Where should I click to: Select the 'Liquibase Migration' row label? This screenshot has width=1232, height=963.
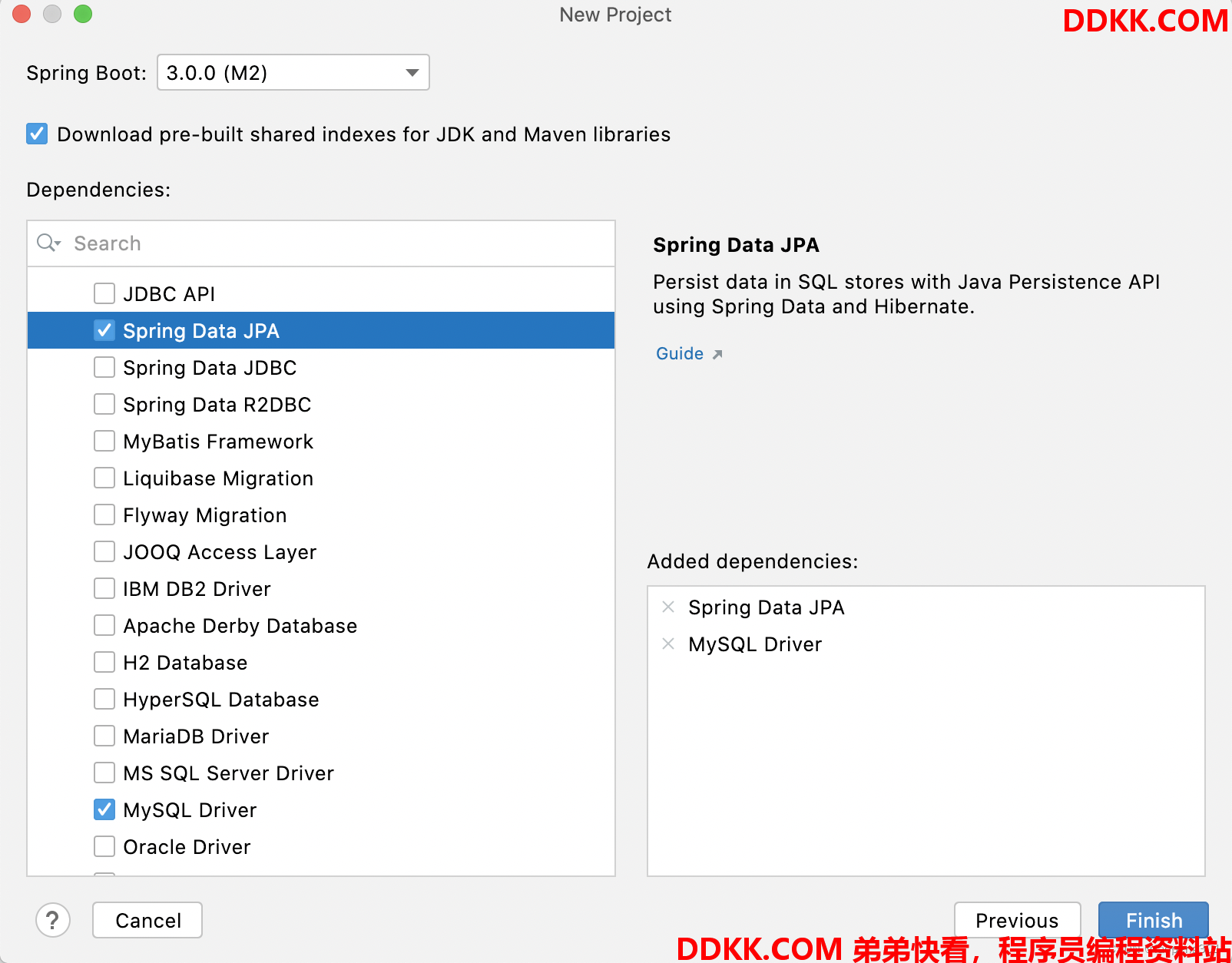tap(218, 478)
